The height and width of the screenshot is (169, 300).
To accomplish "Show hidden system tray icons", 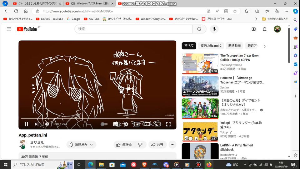I will tap(245, 165).
